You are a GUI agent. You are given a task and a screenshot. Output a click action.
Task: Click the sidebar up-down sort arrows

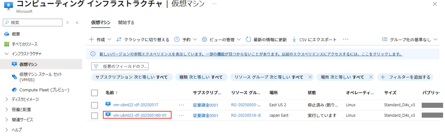(x=68, y=23)
